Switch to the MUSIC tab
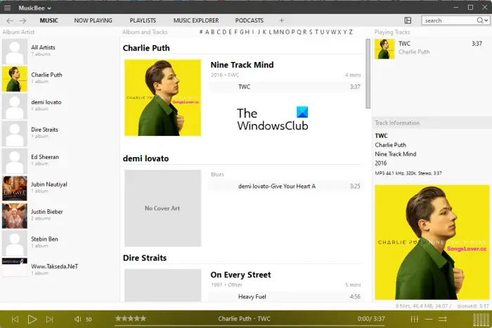 49,20
